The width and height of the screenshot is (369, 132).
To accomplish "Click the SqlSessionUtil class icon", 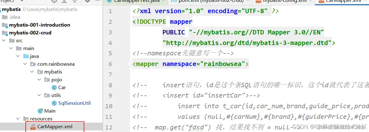I will tap(54, 103).
